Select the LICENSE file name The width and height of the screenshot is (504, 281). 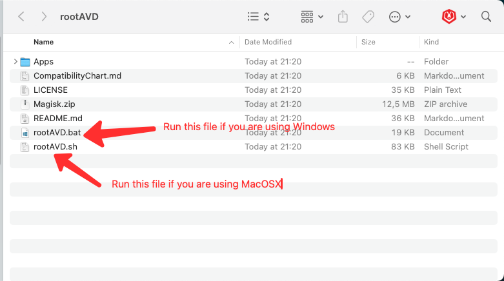coord(51,90)
